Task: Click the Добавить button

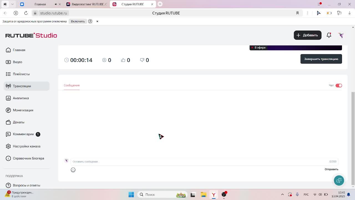Action: [x=308, y=35]
